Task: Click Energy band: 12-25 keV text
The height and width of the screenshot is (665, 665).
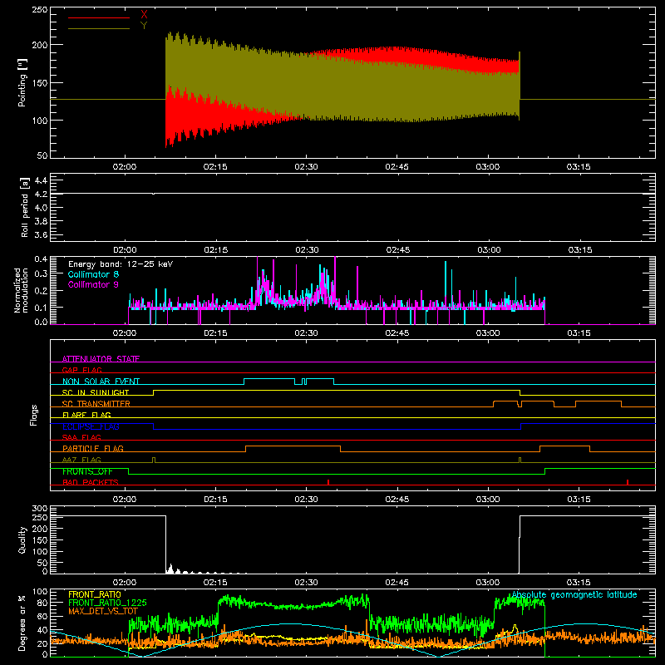Action: pos(121,264)
